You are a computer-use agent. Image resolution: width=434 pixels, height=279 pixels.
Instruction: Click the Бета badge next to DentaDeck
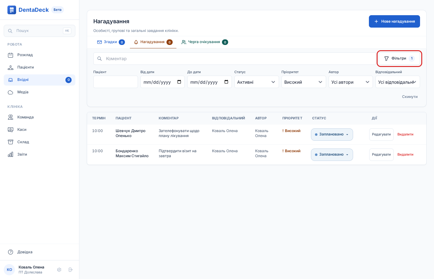click(x=57, y=10)
